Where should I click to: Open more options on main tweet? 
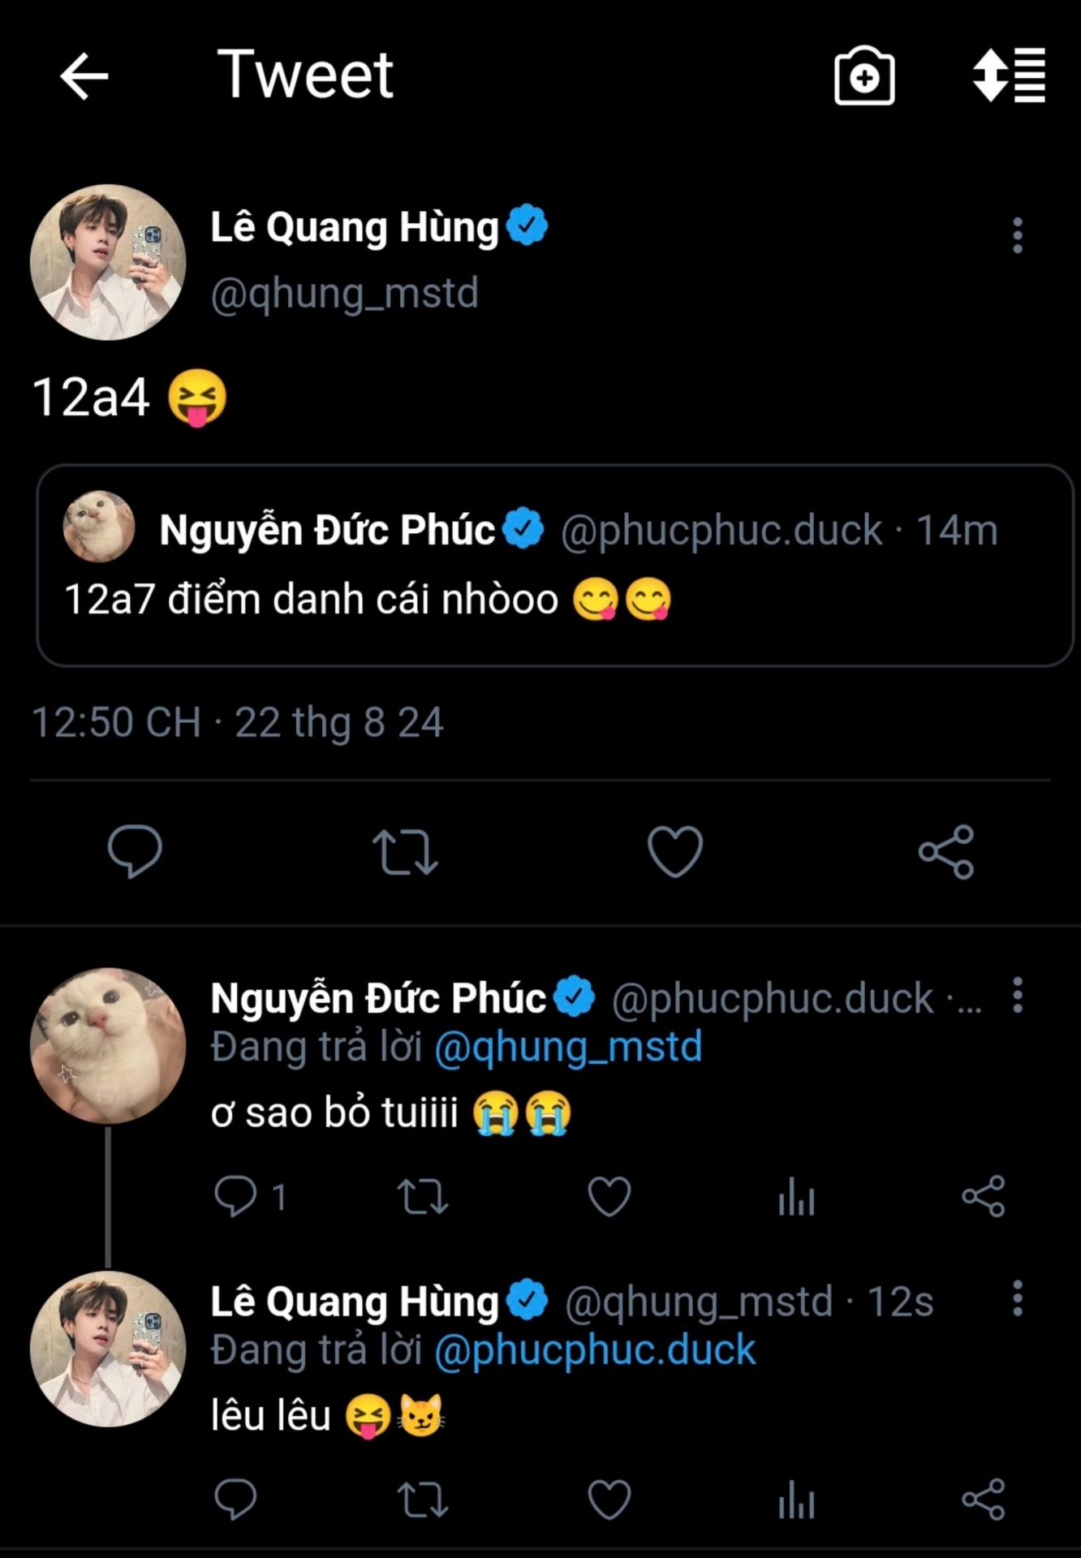click(1017, 235)
